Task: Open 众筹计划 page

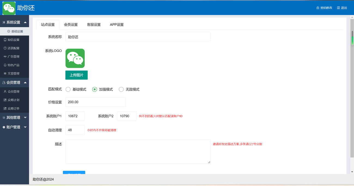Action: (x=14, y=100)
